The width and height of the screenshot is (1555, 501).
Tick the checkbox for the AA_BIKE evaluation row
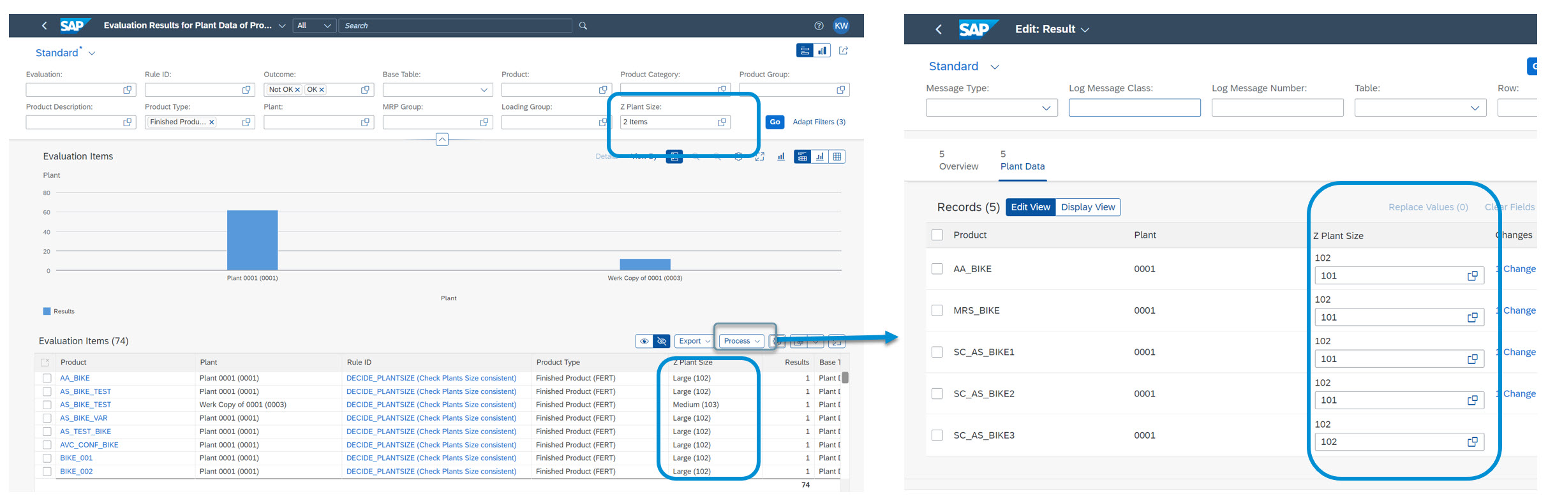click(47, 378)
